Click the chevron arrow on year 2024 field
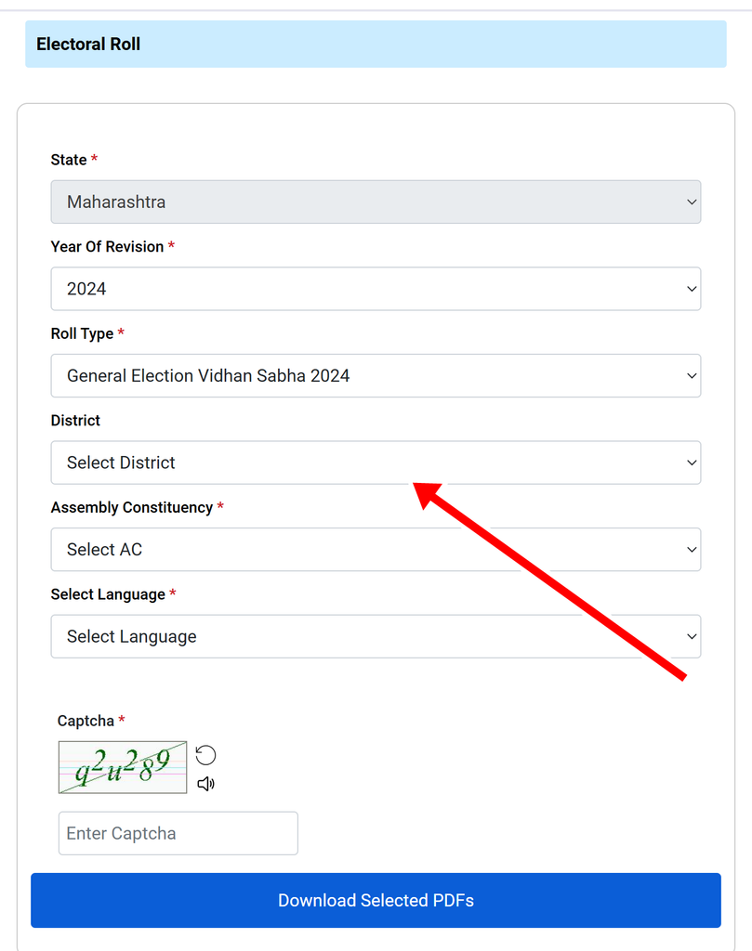The height and width of the screenshot is (951, 752). (x=692, y=289)
